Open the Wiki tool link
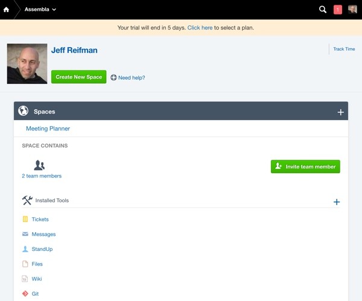362x301 pixels. (37, 279)
